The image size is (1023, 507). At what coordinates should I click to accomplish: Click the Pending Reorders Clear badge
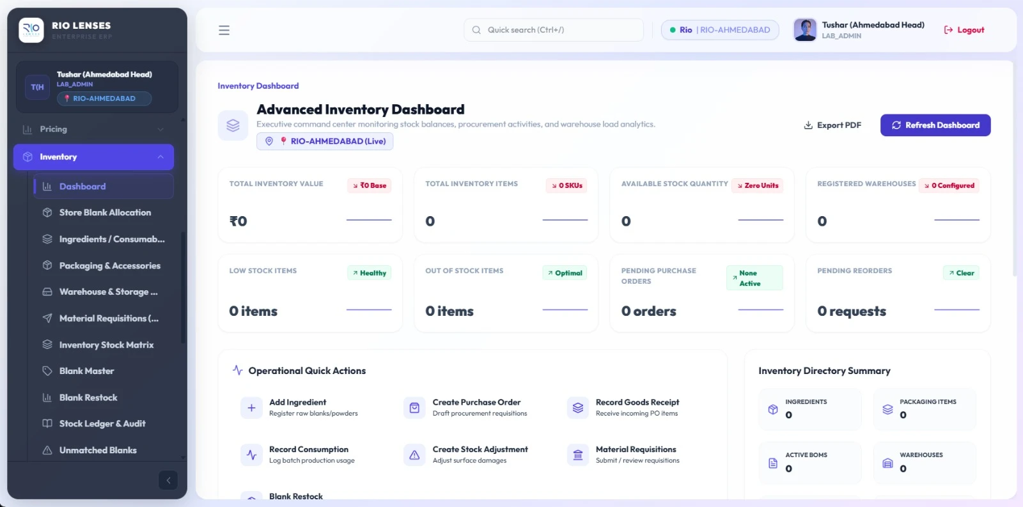pos(962,273)
